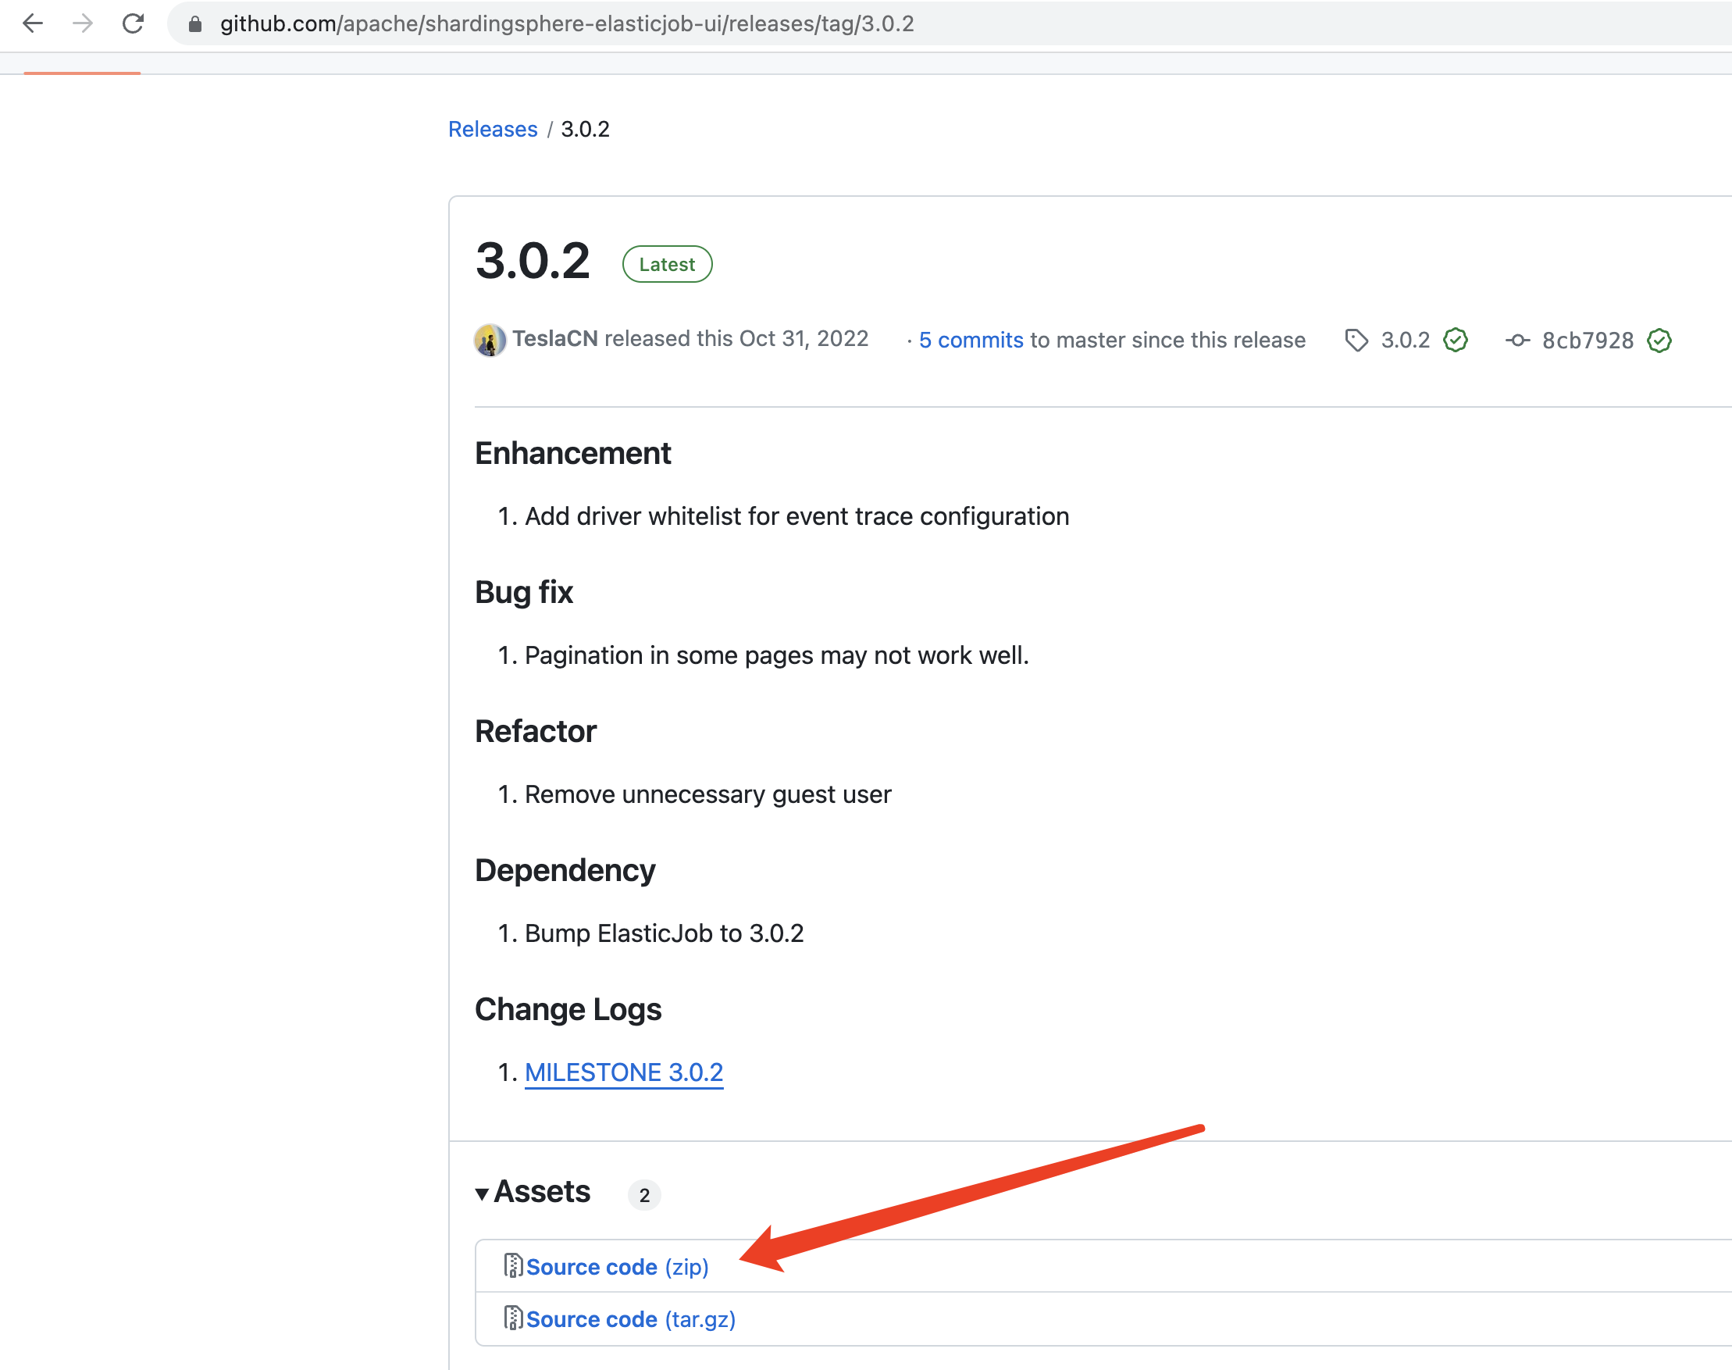
Task: Click the 'Add driver whitelist' list item
Action: pos(797,516)
